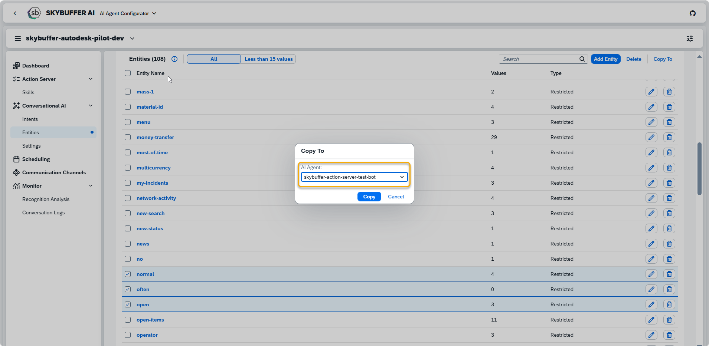The width and height of the screenshot is (709, 346).
Task: Cancel the Copy To dialog
Action: pyautogui.click(x=396, y=197)
